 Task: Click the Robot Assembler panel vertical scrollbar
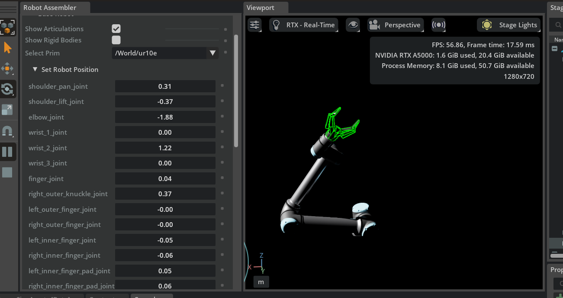coord(236,91)
